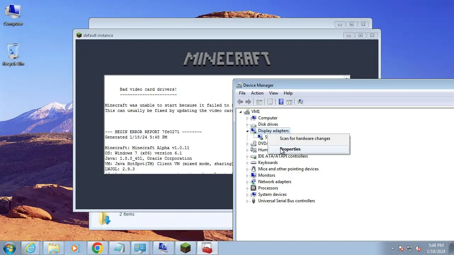Collapse the VM1 root node
Screen dimensions: 454x255
coord(240,112)
